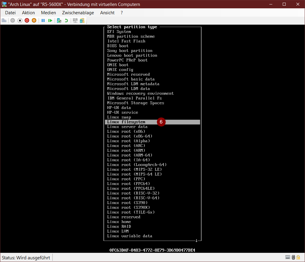
Task: Select 'Linux RAID' partition type
Action: point(119,227)
